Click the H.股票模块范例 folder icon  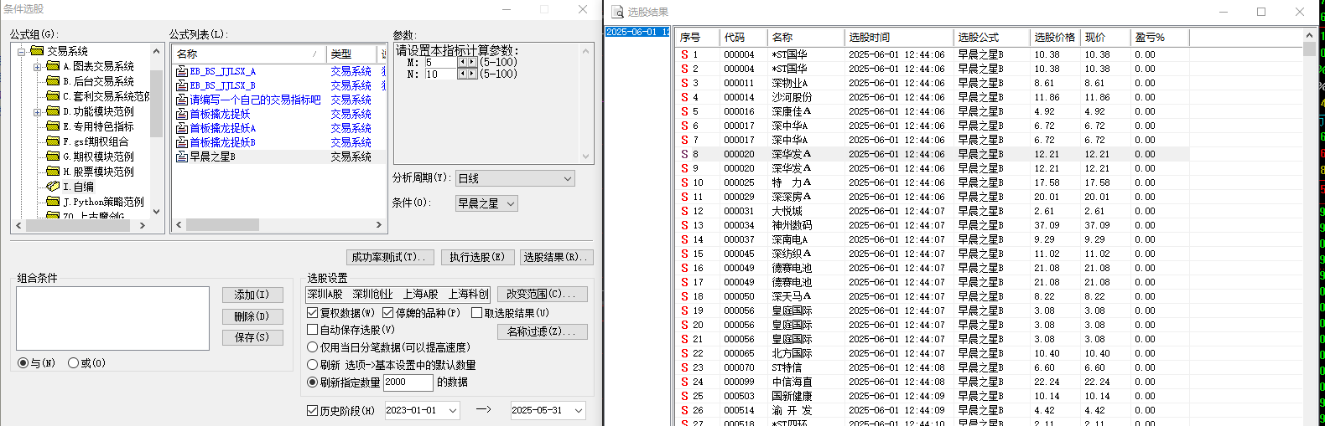pyautogui.click(x=53, y=172)
